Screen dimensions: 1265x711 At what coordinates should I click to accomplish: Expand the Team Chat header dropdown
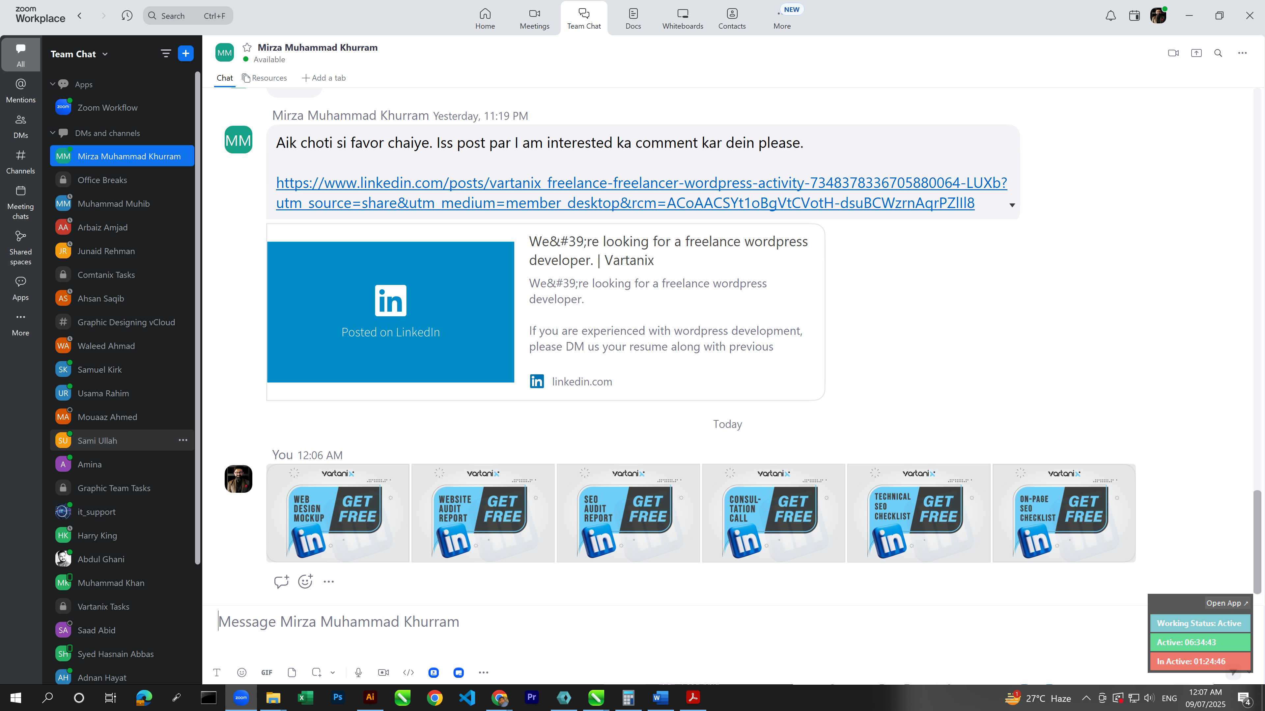point(105,54)
